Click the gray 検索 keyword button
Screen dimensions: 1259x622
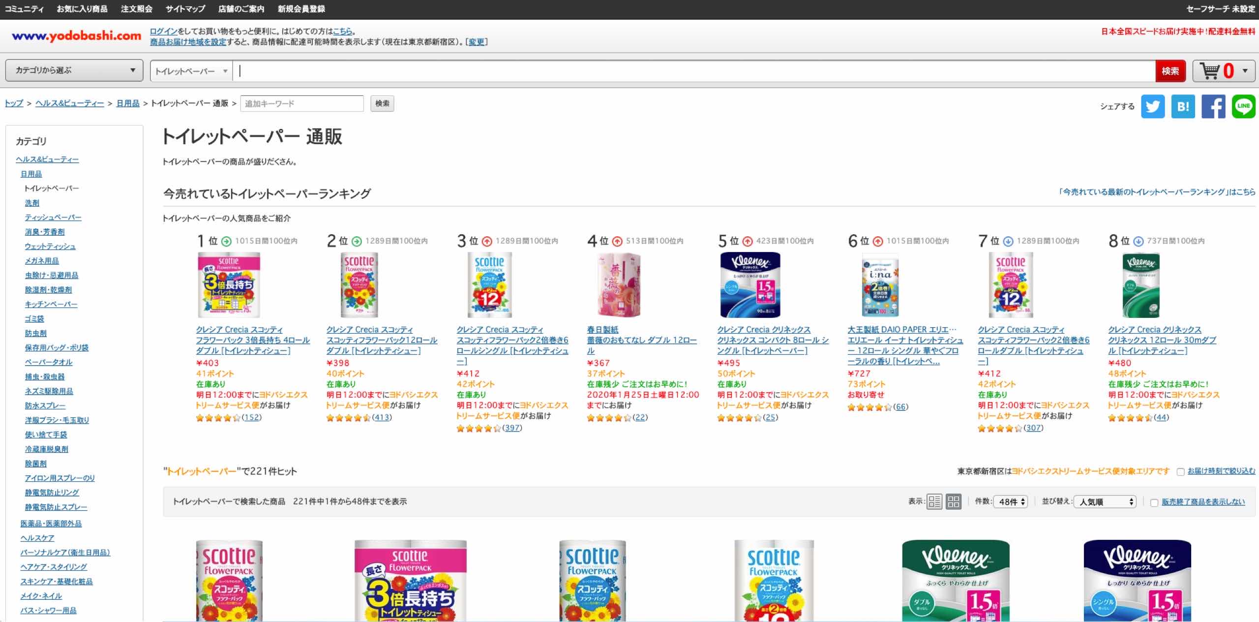pyautogui.click(x=382, y=104)
